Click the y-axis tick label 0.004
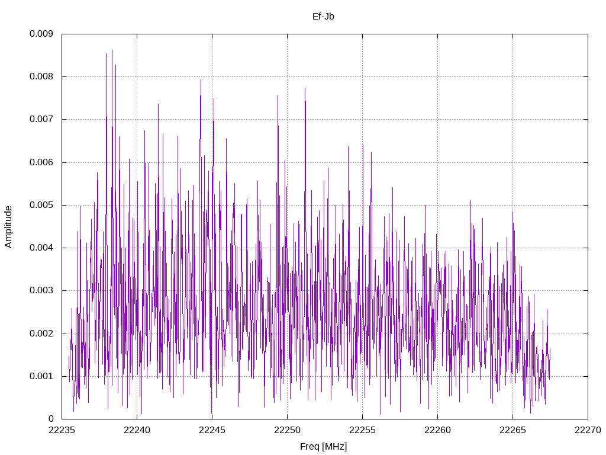The width and height of the screenshot is (606, 455). coord(41,248)
